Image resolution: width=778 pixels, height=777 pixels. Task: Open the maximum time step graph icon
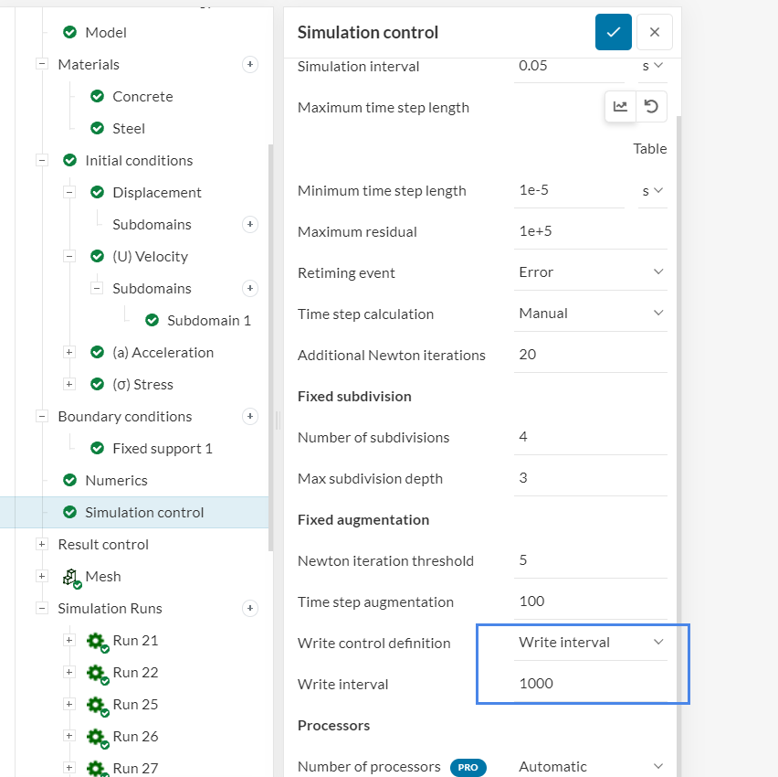(621, 106)
